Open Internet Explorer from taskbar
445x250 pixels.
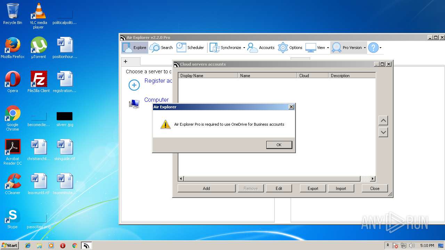pyautogui.click(x=28, y=245)
